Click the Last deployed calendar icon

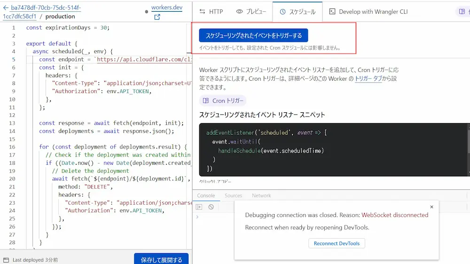point(6,260)
